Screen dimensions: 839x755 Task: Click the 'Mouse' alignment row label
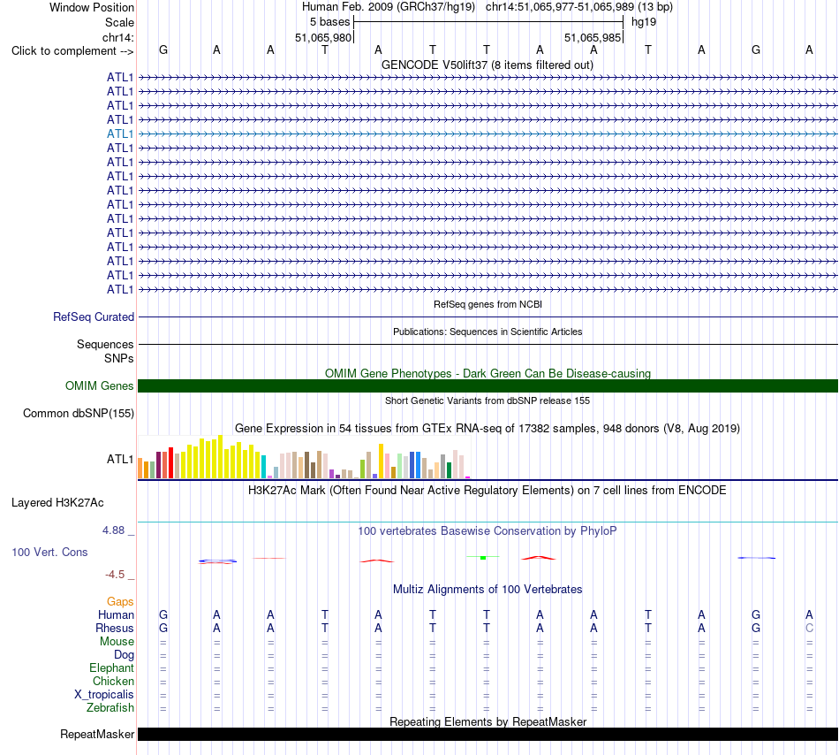click(117, 642)
